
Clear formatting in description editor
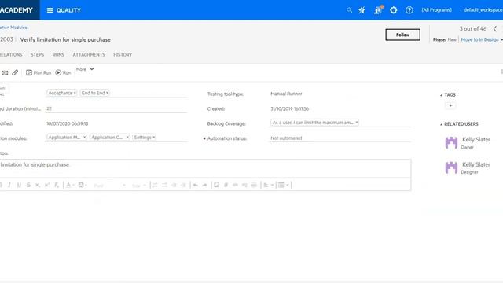pos(57,186)
